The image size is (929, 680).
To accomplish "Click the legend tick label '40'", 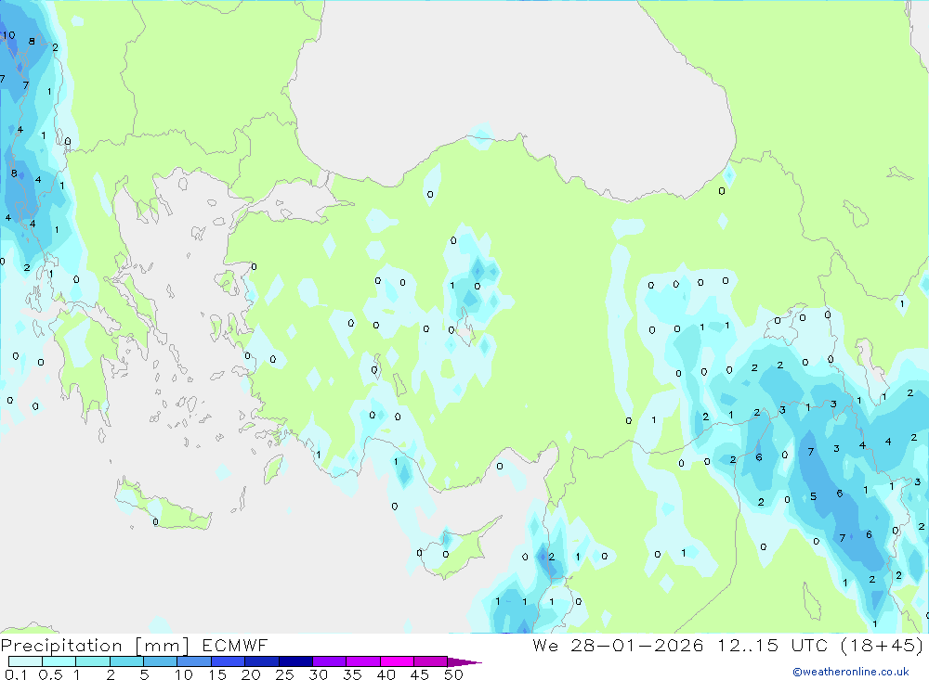I will (x=386, y=674).
